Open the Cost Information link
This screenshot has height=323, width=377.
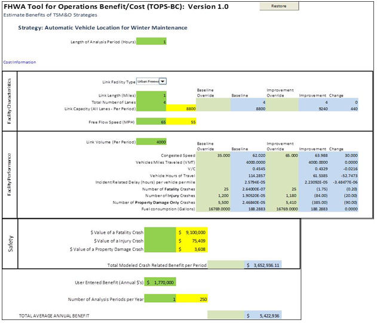tap(20, 62)
